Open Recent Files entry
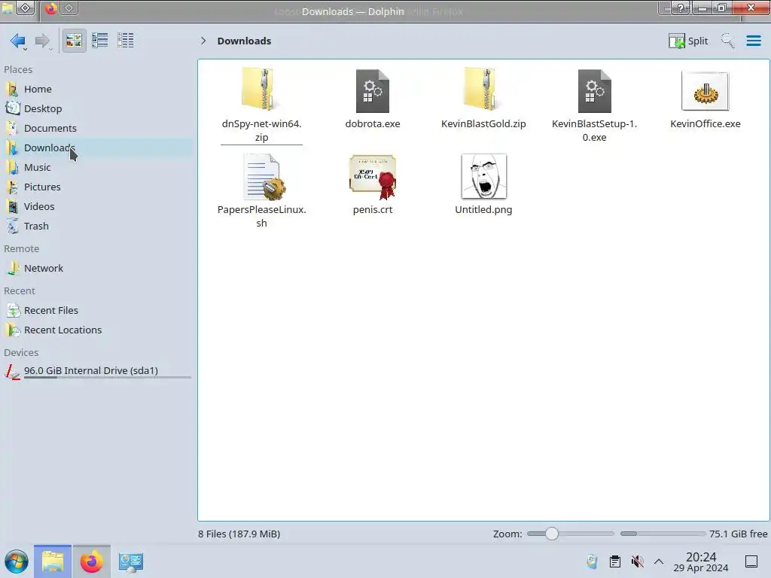 point(97,311)
